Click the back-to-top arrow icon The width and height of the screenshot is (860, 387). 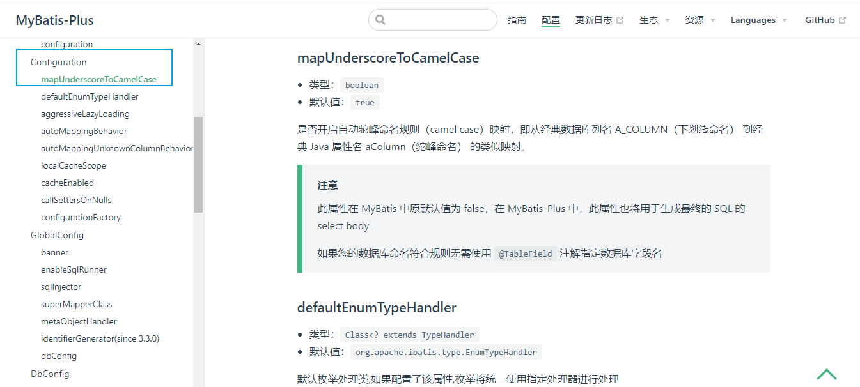pyautogui.click(x=826, y=374)
